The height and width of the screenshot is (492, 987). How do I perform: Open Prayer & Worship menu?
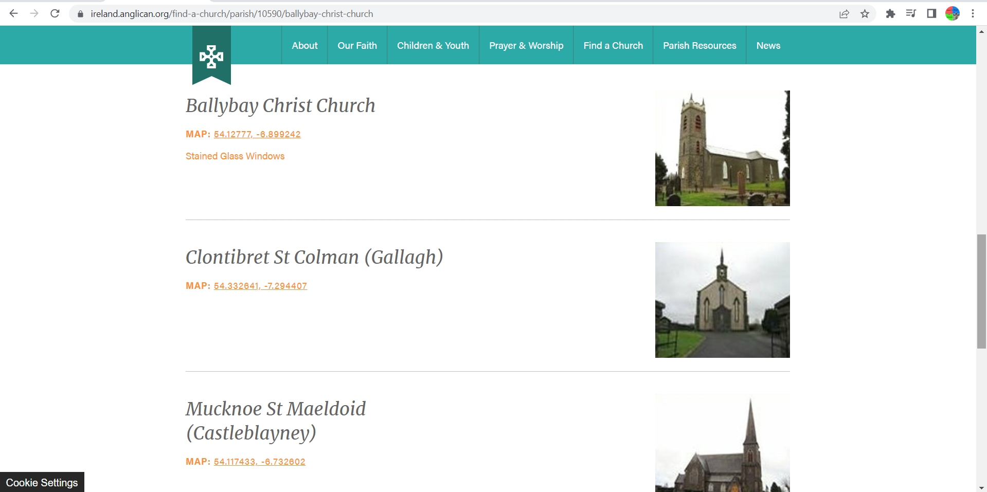(526, 45)
